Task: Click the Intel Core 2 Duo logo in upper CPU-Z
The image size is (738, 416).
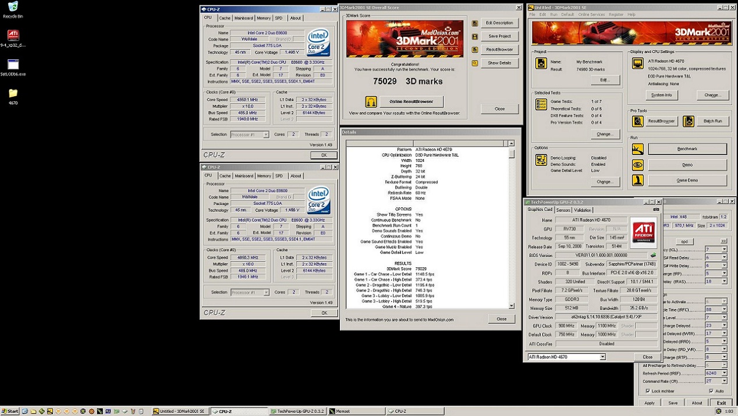Action: click(x=319, y=42)
